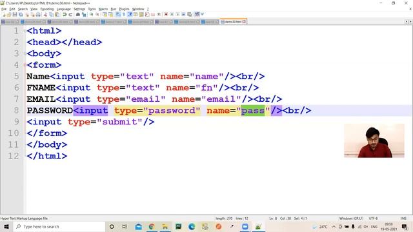The image size is (413, 232).
Task: Click the 'Windows (CR LF)' status bar entry
Action: click(x=351, y=218)
